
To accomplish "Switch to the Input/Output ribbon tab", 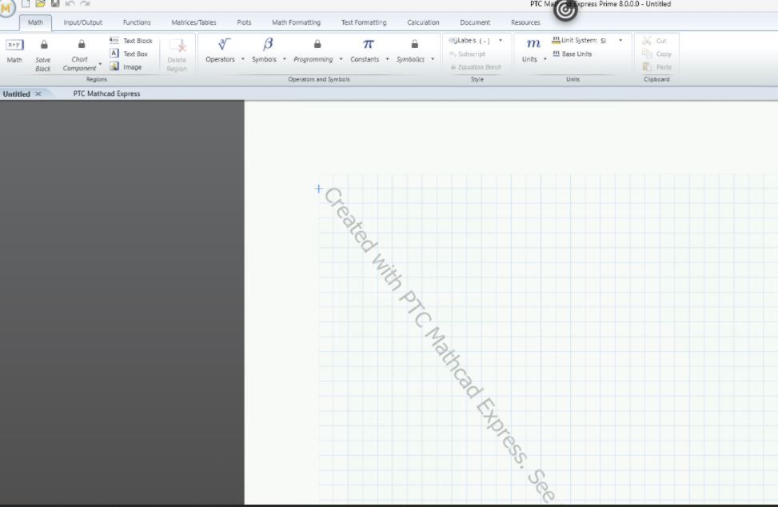I will pyautogui.click(x=83, y=22).
